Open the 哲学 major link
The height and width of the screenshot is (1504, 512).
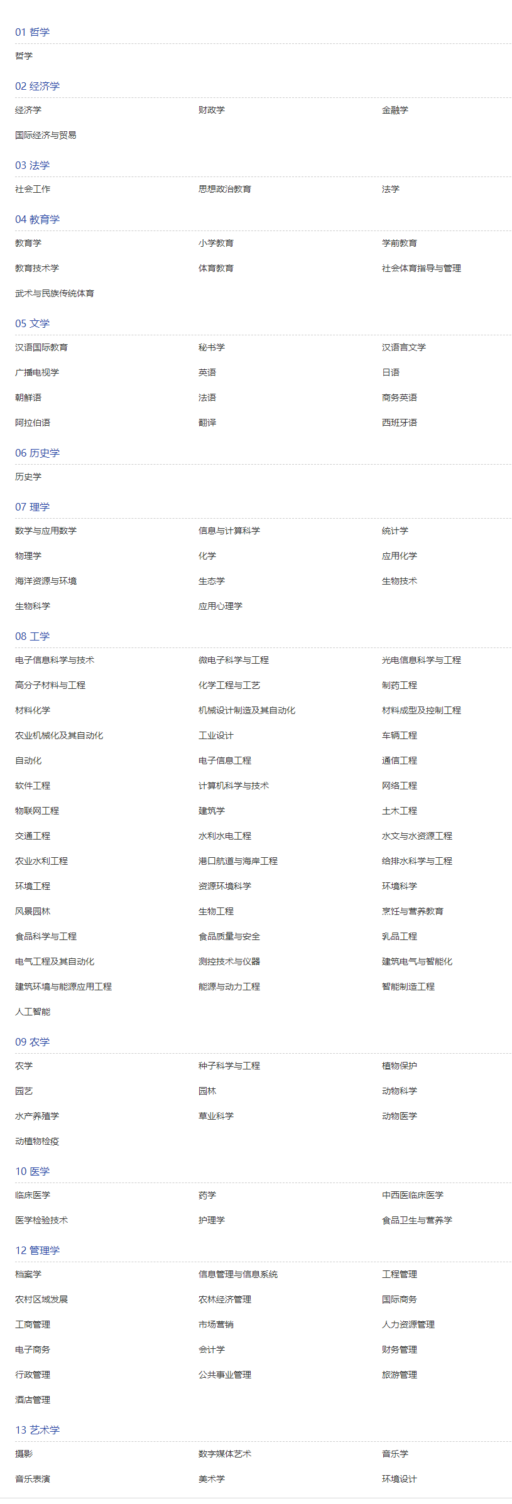(x=24, y=56)
